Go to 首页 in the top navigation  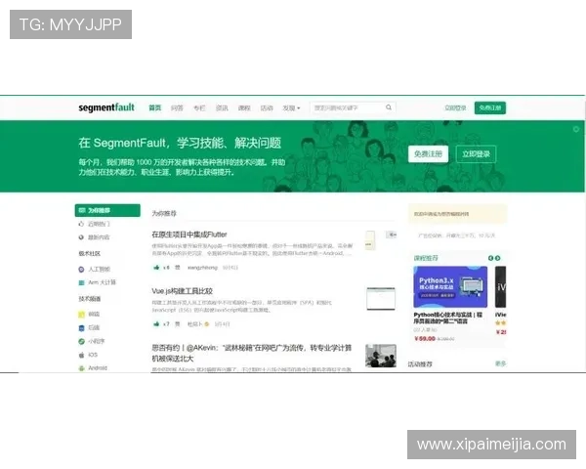(154, 107)
